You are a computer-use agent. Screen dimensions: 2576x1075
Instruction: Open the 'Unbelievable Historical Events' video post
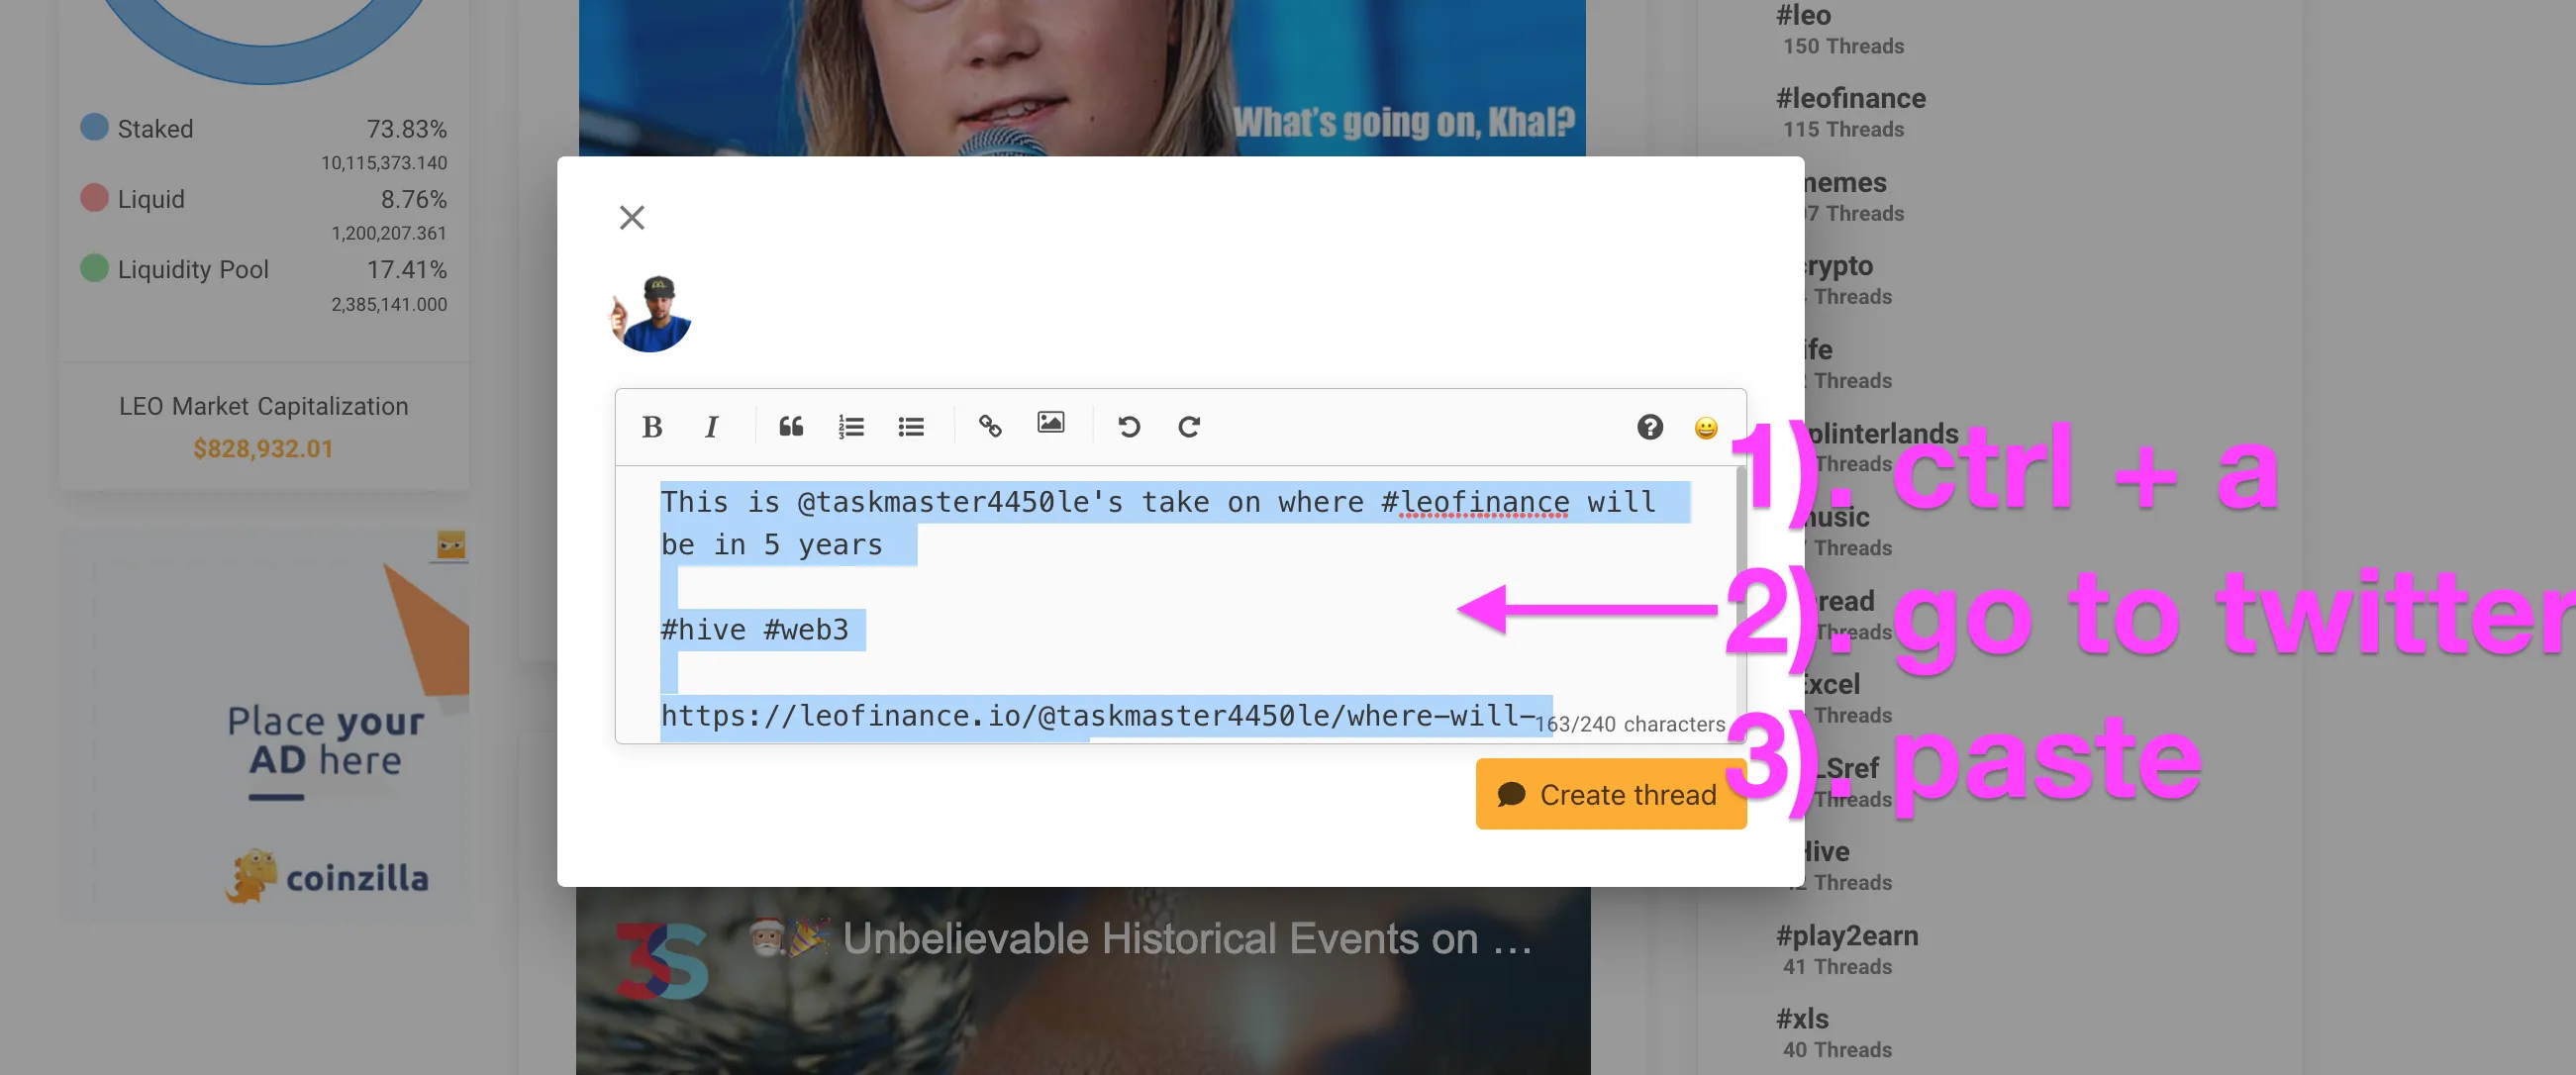coord(1083,980)
